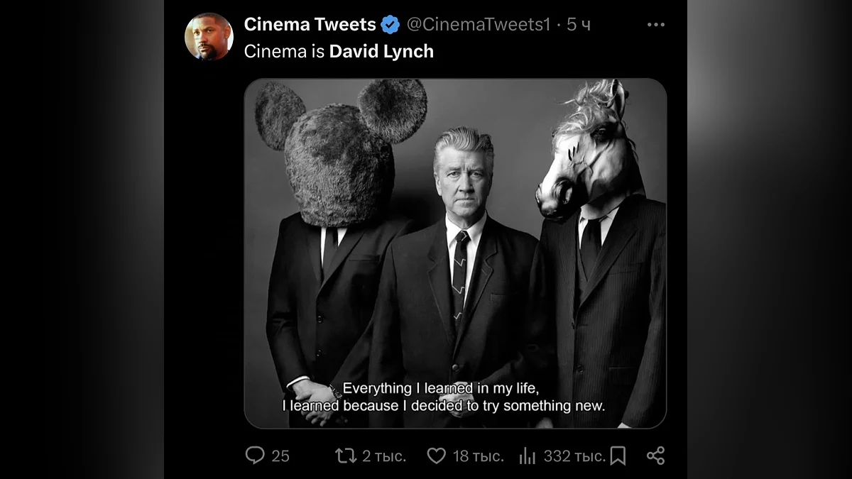The height and width of the screenshot is (479, 852).
Task: Click the blue verified badge
Action: tap(390, 25)
